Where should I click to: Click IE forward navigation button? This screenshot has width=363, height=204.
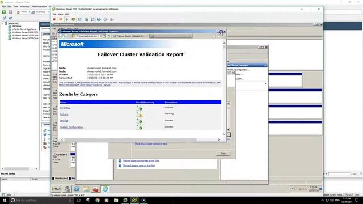point(66,36)
